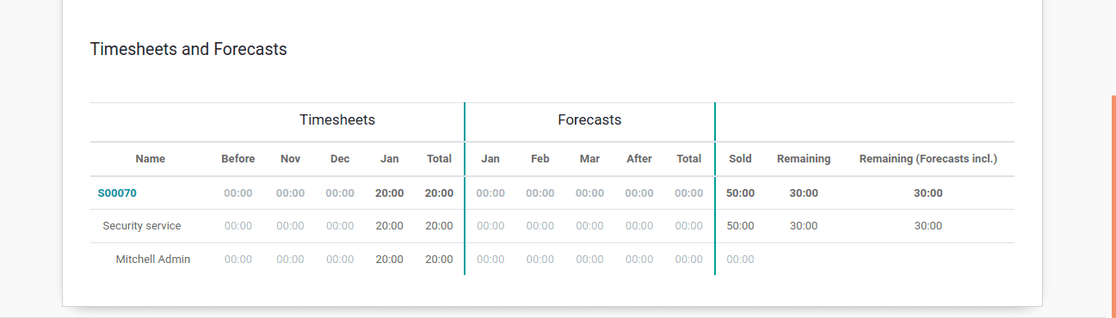This screenshot has width=1116, height=318.
Task: Click the After column header
Action: [639, 159]
